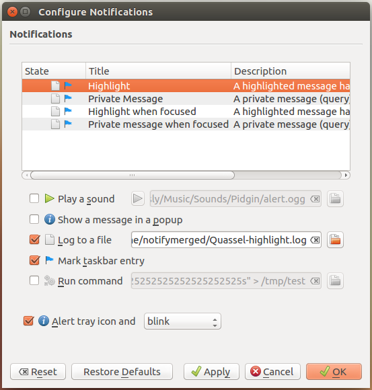Uncheck Mark taskbar entry
372x390 pixels.
tap(34, 260)
